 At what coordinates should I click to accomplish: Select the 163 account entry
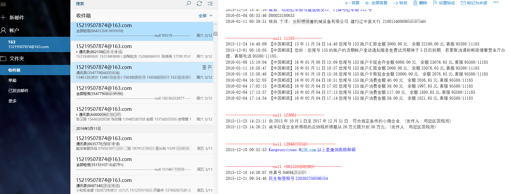point(35,44)
